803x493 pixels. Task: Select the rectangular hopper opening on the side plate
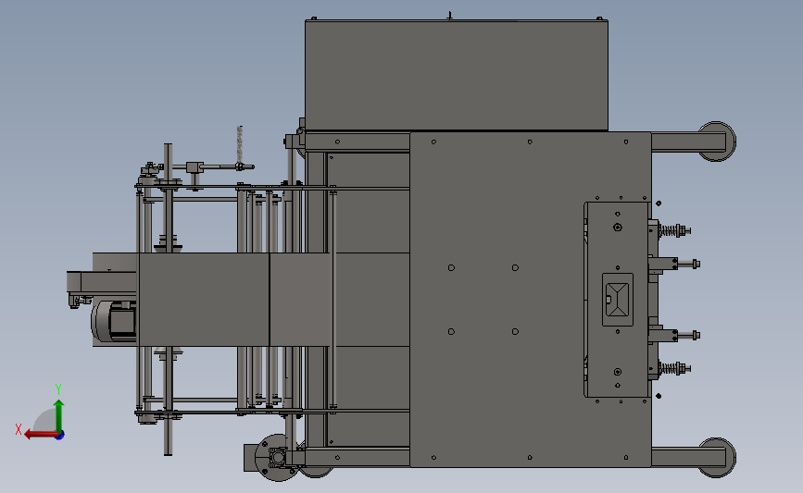pos(618,300)
